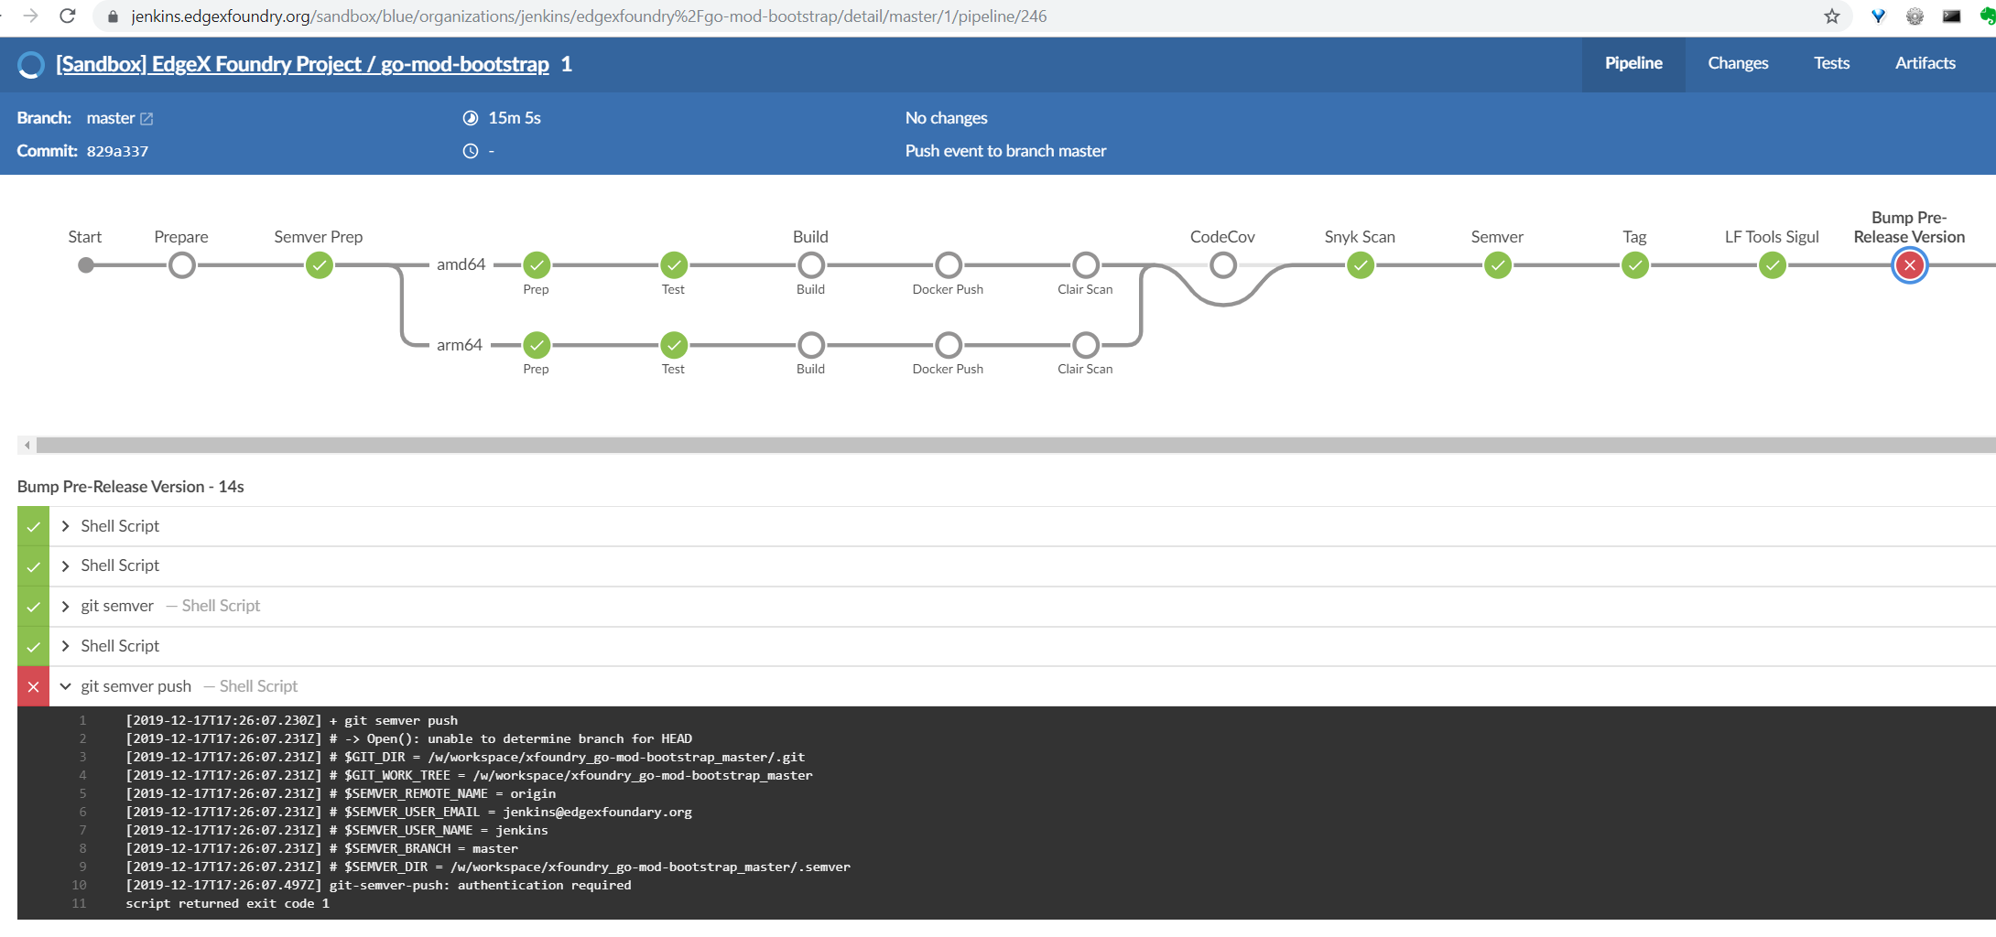Expand the first Shell Script step

pyautogui.click(x=65, y=526)
